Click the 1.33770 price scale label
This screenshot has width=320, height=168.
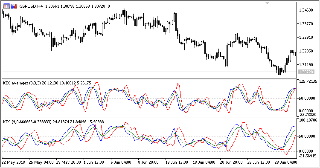click(x=306, y=23)
